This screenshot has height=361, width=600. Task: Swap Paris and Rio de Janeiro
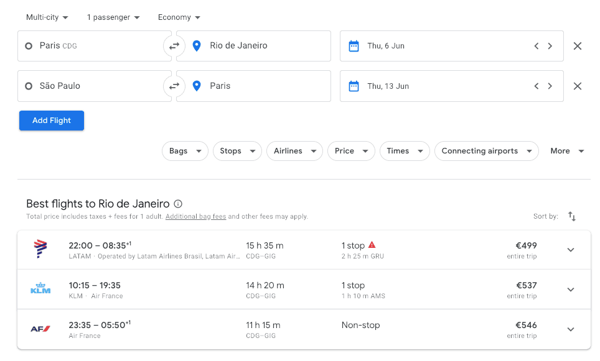(173, 46)
